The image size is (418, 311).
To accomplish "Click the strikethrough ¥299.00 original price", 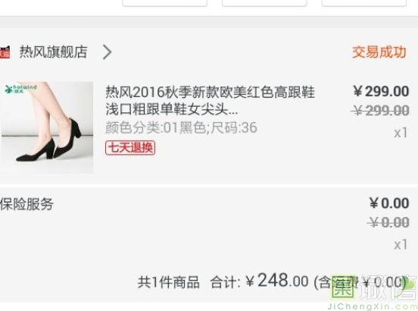I will pyautogui.click(x=380, y=110).
